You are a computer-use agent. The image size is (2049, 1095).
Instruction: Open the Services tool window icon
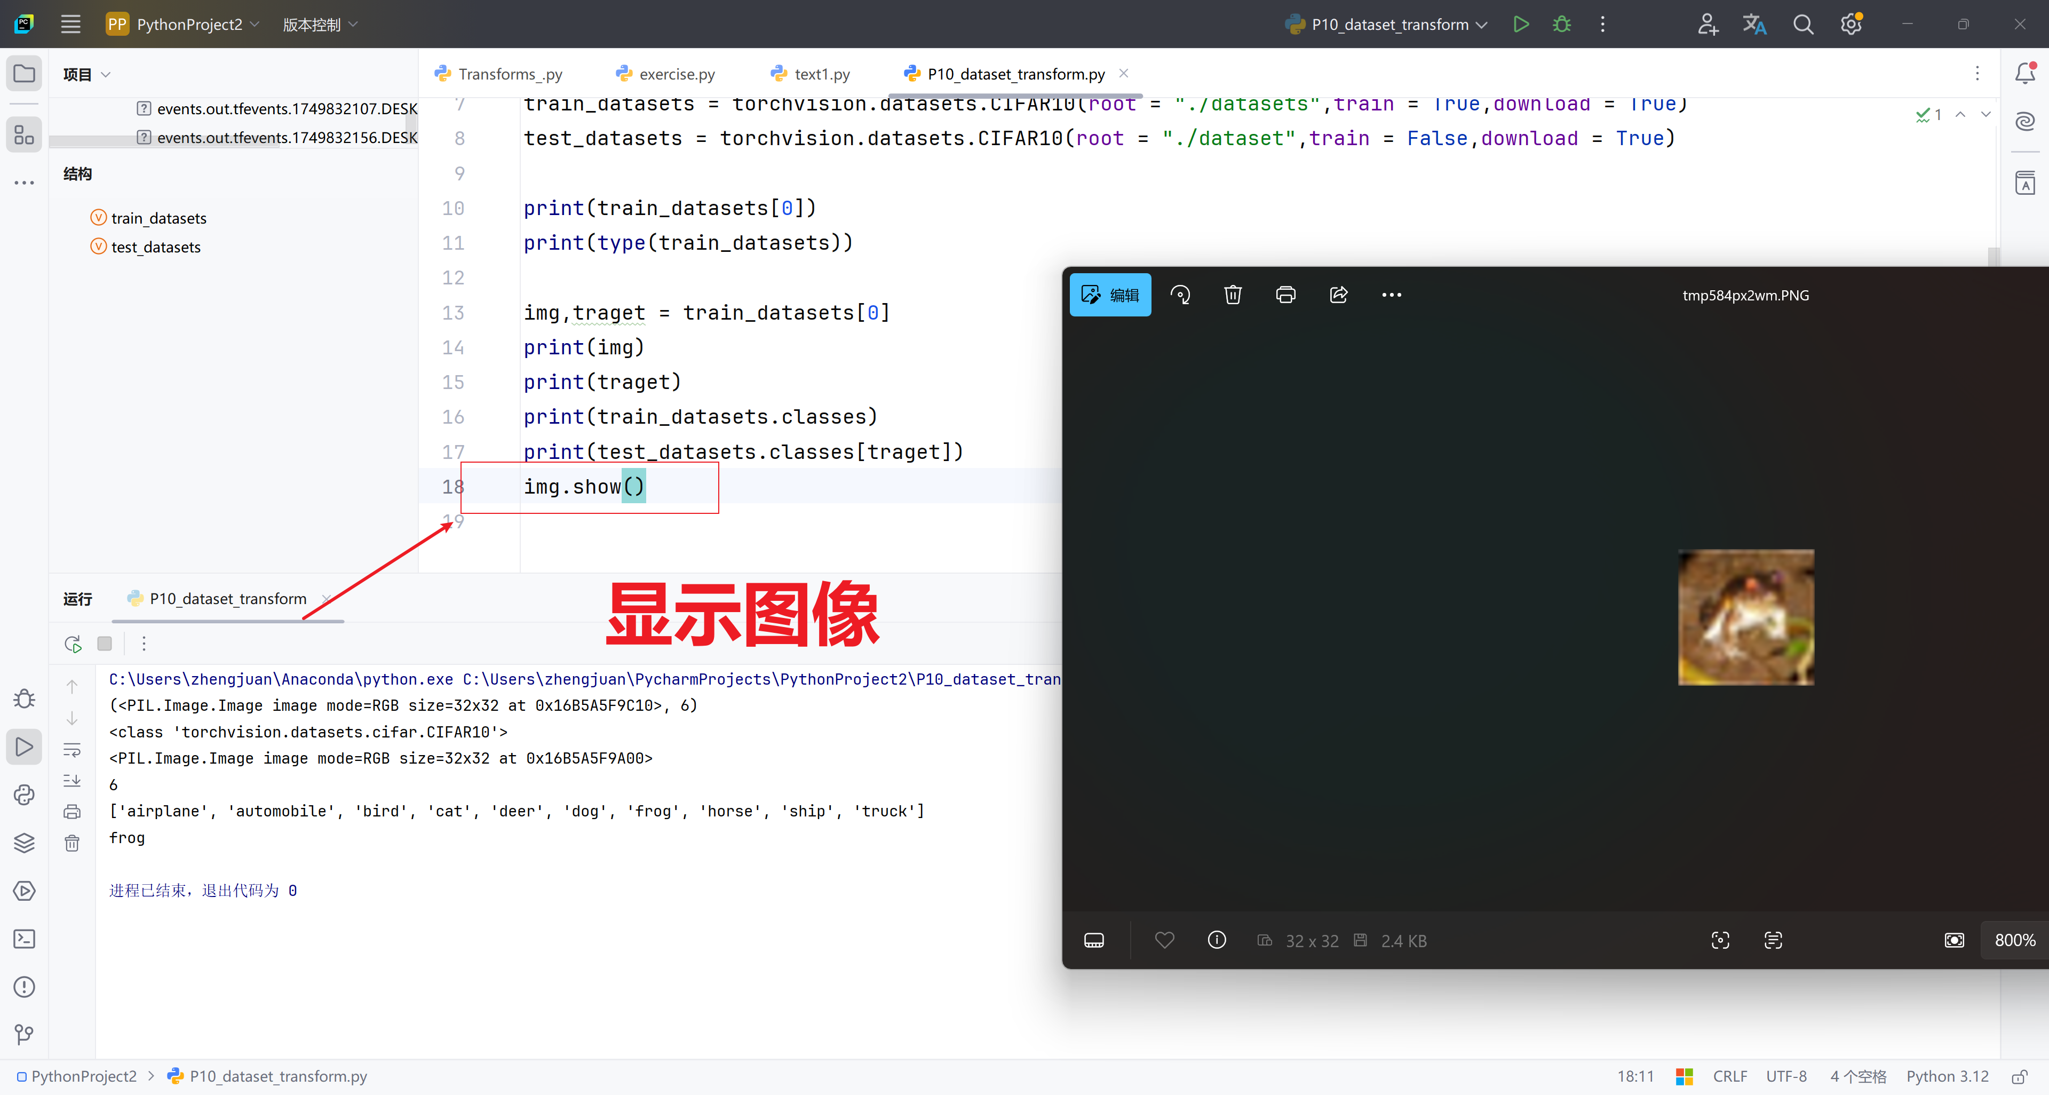[24, 892]
